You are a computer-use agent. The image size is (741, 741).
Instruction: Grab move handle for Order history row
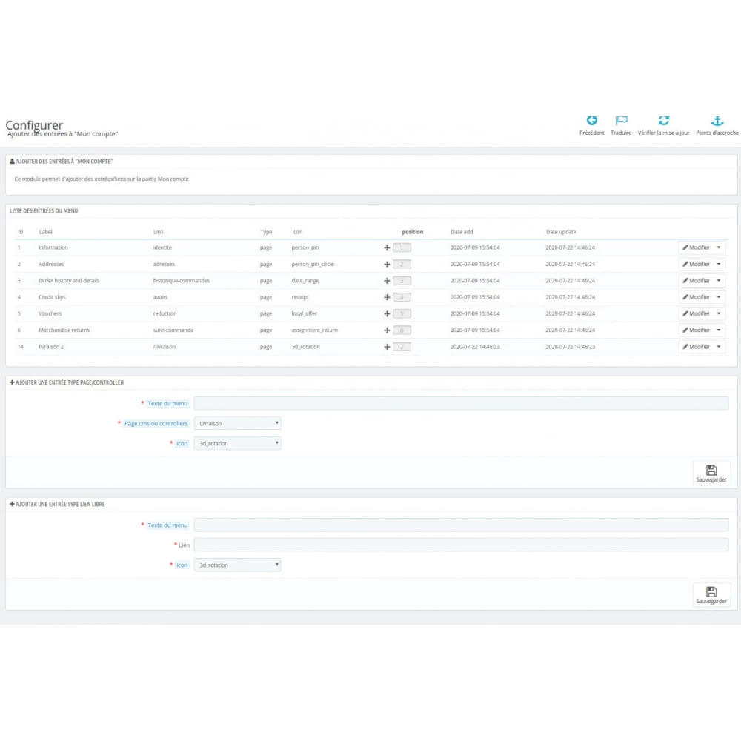coord(387,281)
